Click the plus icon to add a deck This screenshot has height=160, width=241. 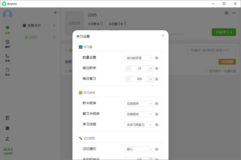55,13
